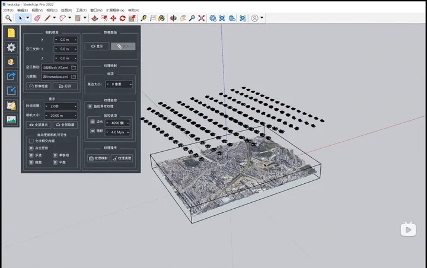Enable 允许相交内容 checkbox

(x=31, y=141)
